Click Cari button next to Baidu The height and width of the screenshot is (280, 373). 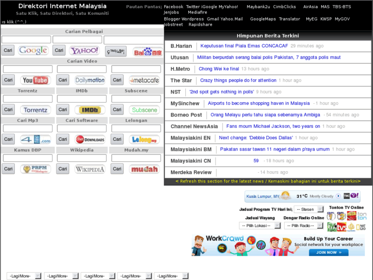point(116,51)
